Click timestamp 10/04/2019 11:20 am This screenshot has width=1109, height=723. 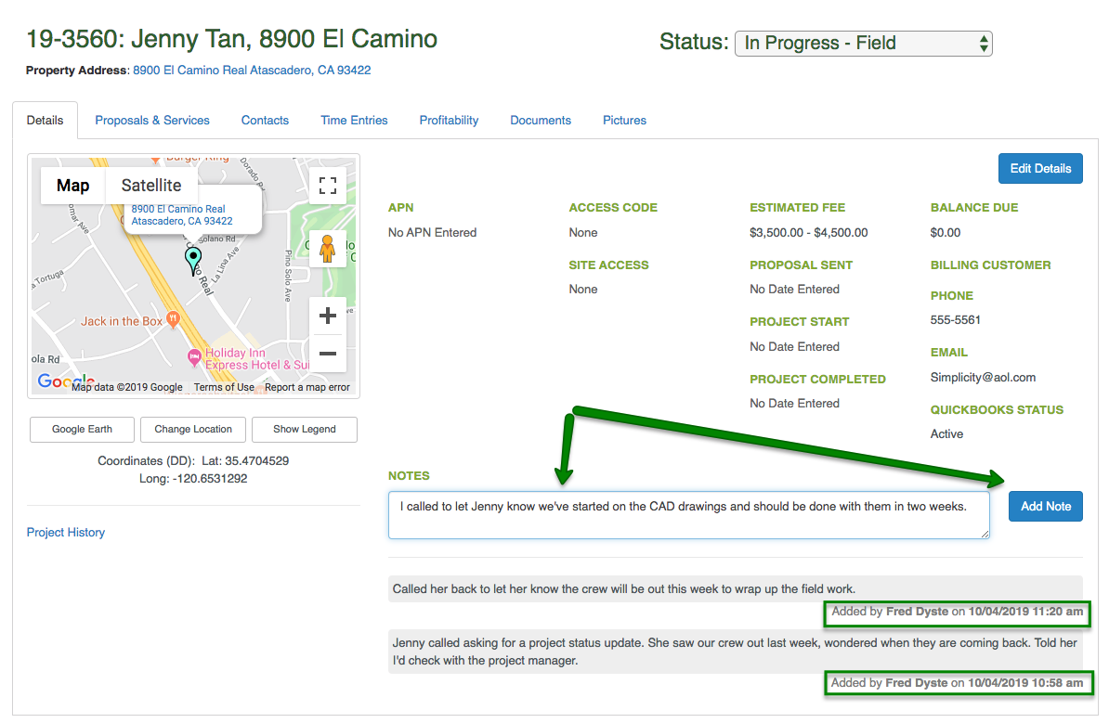(x=1025, y=612)
